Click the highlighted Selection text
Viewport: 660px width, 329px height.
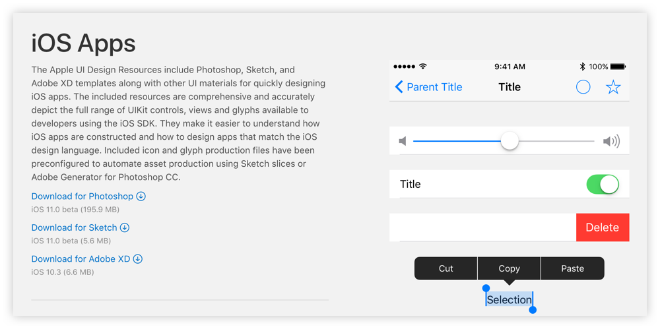click(x=509, y=300)
